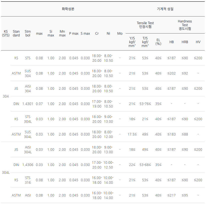Click the KS (STS) column header

point(6,33)
